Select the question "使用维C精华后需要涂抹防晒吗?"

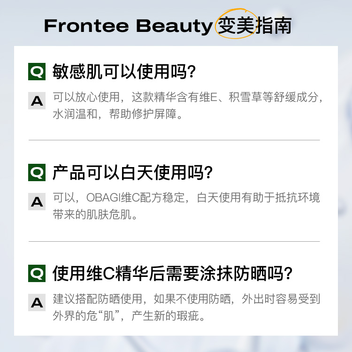click(173, 273)
